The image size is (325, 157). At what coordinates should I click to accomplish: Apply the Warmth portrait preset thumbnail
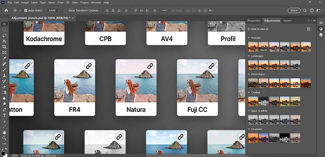coord(264,47)
